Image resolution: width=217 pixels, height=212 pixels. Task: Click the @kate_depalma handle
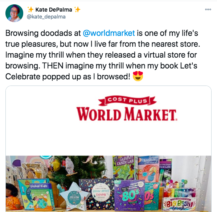point(46,17)
